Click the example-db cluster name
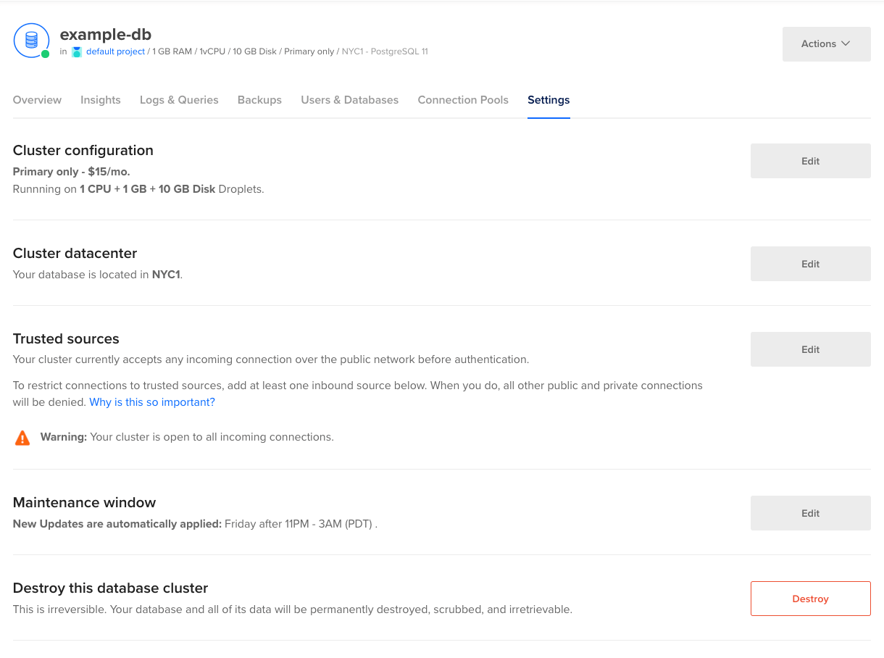 pos(105,34)
